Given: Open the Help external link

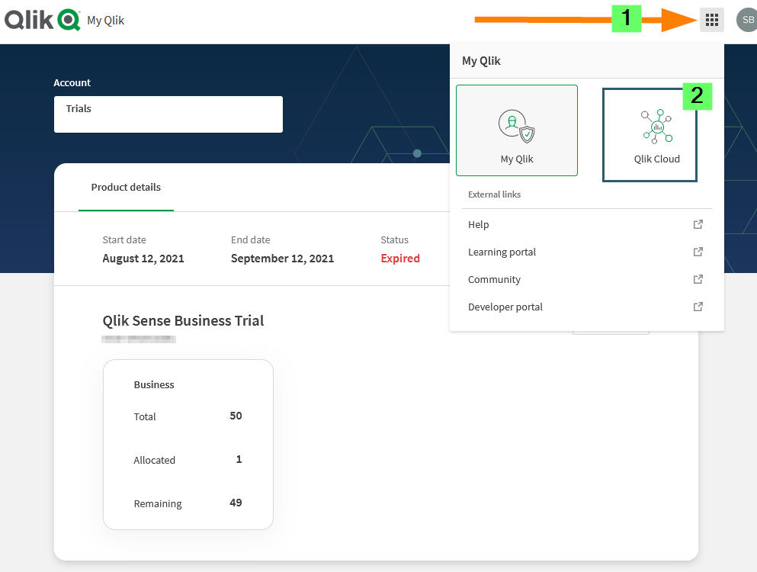Looking at the screenshot, I should 479,224.
